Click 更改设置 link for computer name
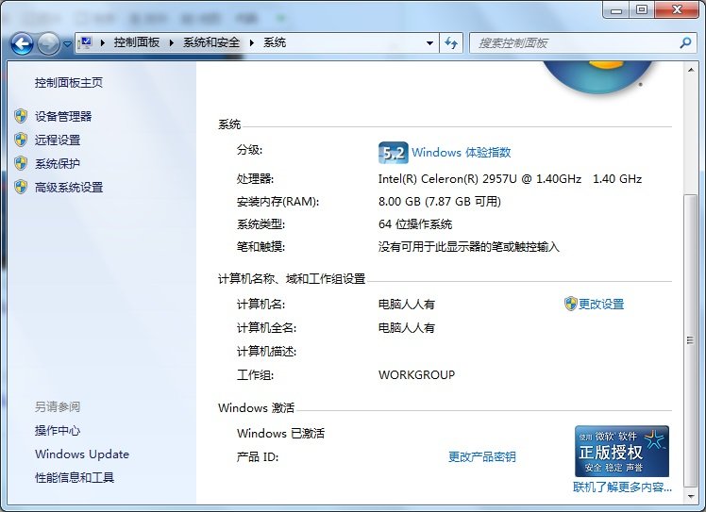Image resolution: width=706 pixels, height=512 pixels. pos(601,305)
